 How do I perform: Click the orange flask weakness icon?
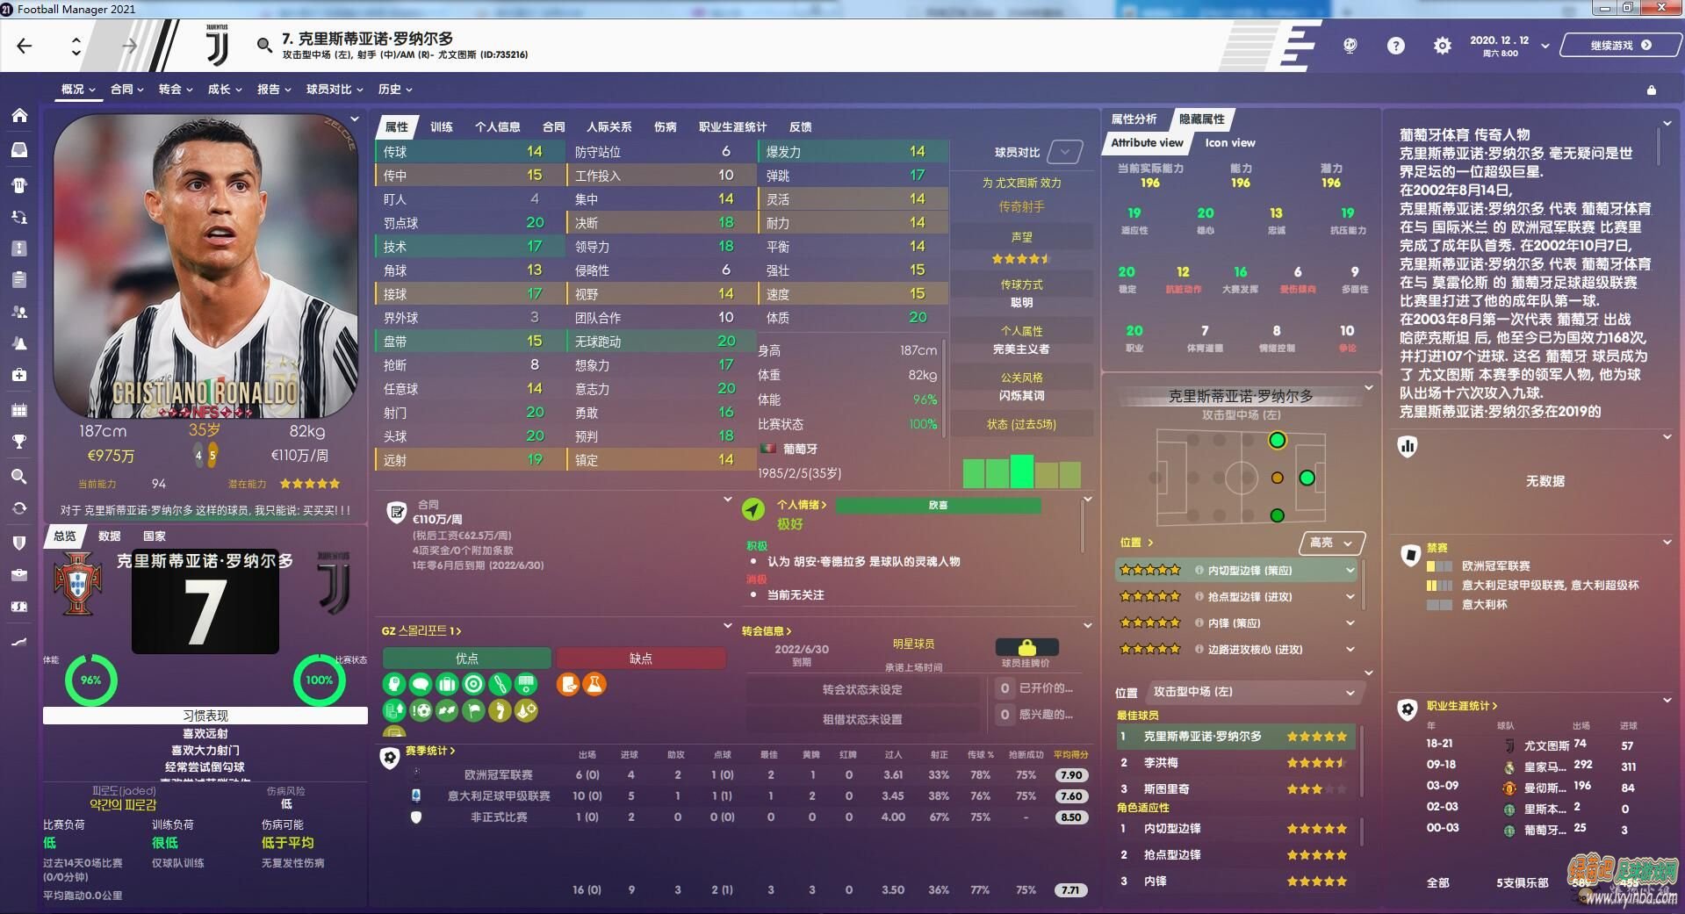pyautogui.click(x=594, y=684)
